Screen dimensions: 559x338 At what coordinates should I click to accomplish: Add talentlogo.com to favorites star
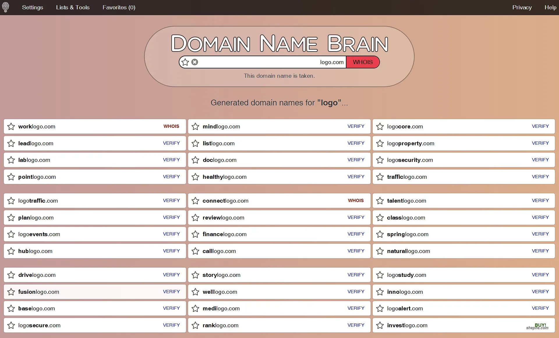click(x=380, y=201)
